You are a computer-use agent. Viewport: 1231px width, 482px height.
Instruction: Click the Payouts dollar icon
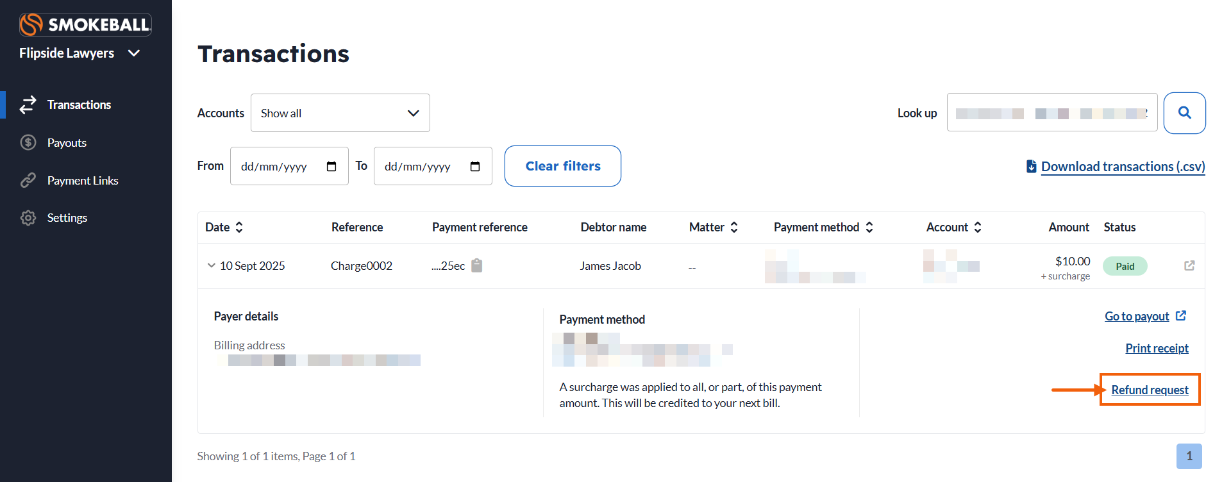point(28,142)
